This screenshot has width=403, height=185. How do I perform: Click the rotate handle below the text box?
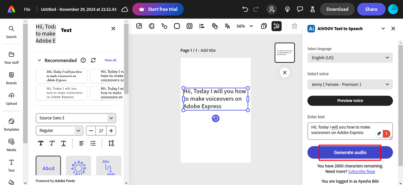(x=215, y=118)
